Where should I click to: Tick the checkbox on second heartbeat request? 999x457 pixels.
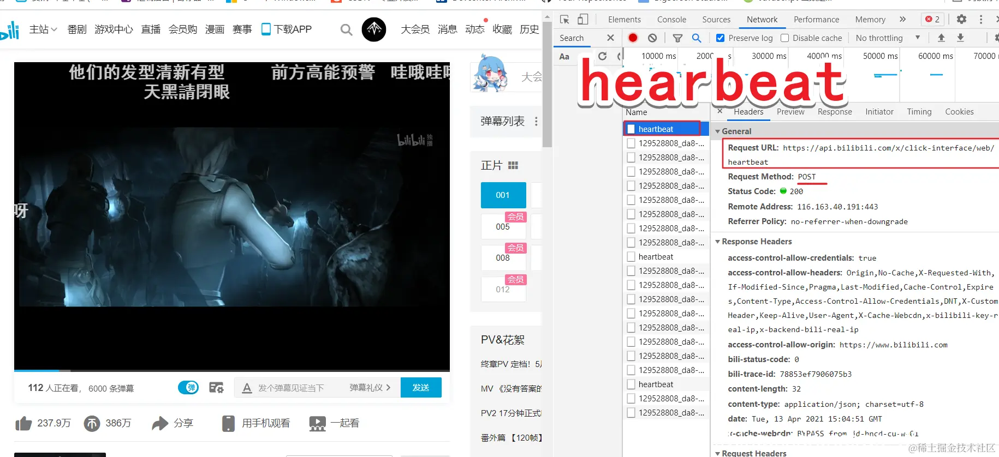[x=631, y=257]
